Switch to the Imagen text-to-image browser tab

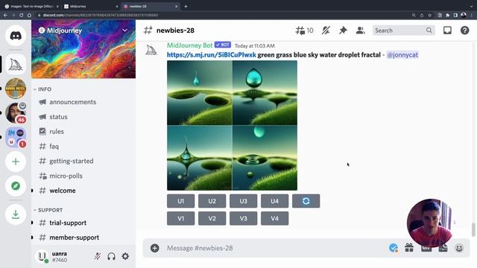pyautogui.click(x=31, y=7)
